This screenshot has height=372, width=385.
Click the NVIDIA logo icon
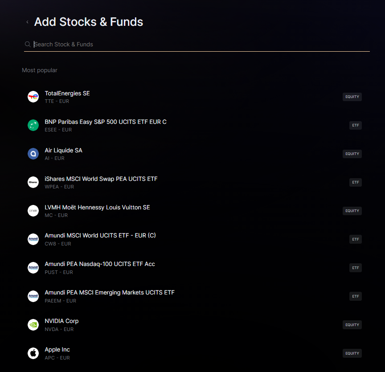pos(33,325)
